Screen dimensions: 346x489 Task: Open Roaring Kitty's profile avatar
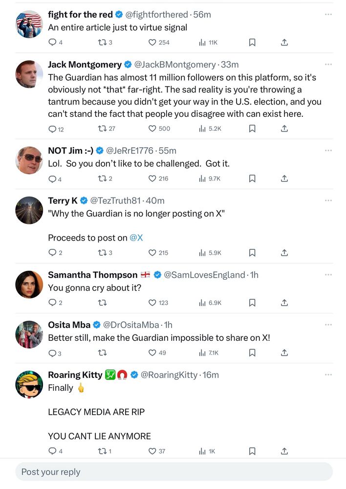coord(29,384)
